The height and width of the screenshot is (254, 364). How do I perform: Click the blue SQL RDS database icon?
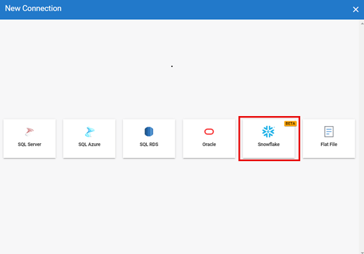(x=149, y=131)
